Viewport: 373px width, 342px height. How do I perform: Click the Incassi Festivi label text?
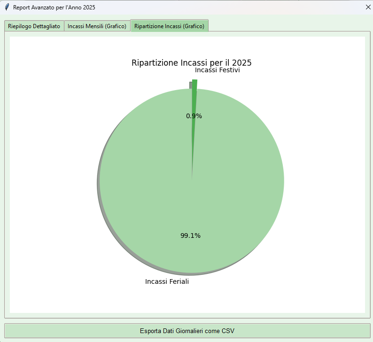(x=217, y=70)
